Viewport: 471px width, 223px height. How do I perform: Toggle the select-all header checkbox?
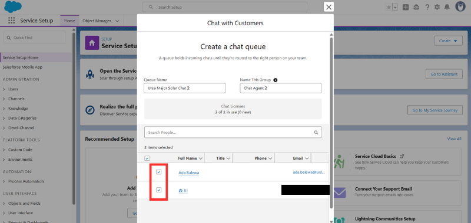point(147,158)
